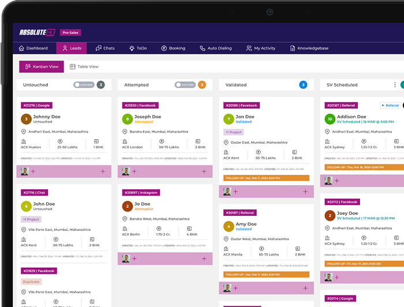
Task: Open lead tag #20897 | Instagram
Action: tap(141, 193)
